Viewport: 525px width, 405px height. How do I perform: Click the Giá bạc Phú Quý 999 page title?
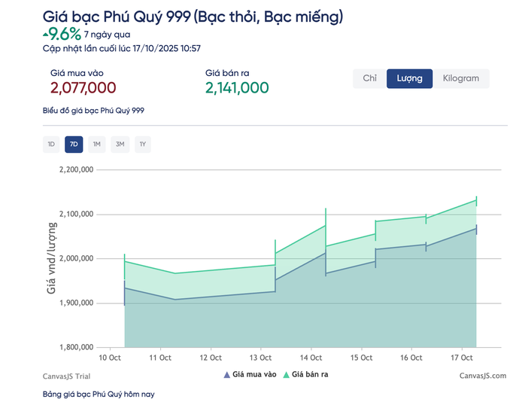(x=193, y=16)
